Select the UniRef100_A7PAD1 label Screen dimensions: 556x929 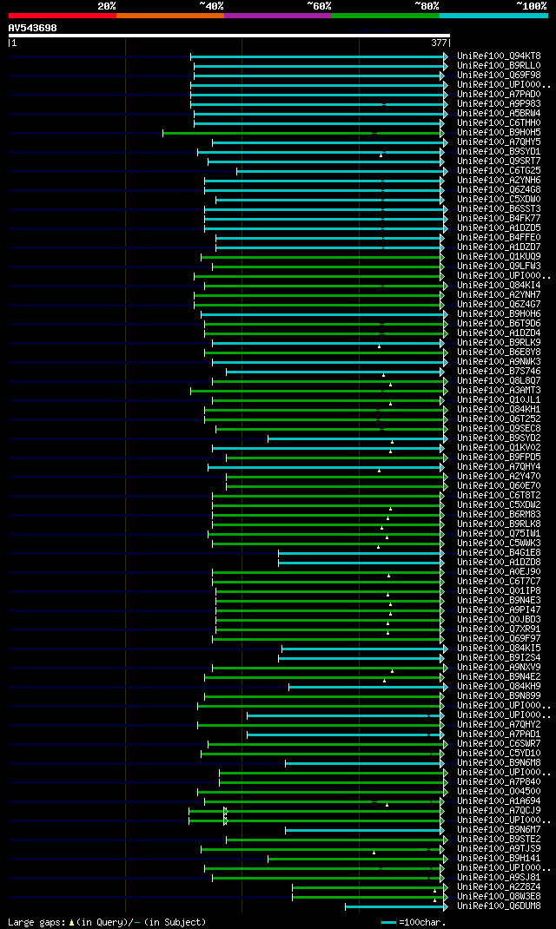click(499, 734)
